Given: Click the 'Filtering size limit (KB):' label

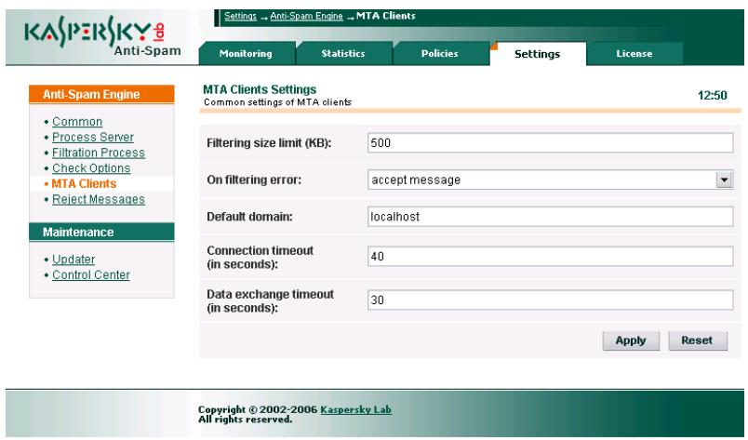Looking at the screenshot, I should (x=269, y=142).
